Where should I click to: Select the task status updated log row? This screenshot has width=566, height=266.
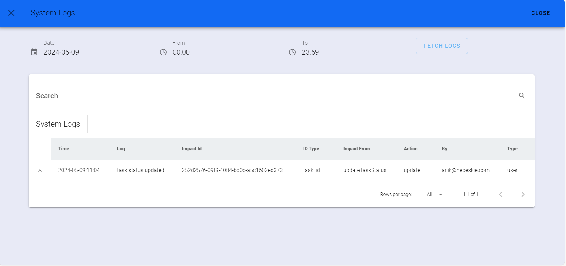coord(141,170)
